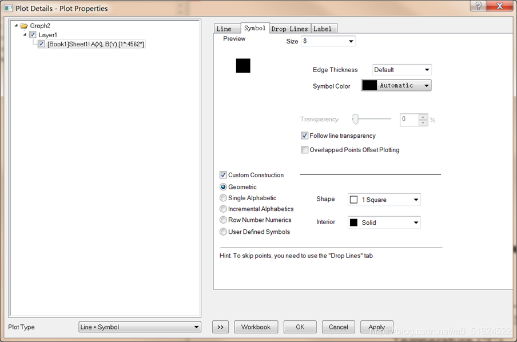Collapse the Graph2 tree node
The image size is (517, 342).
point(16,25)
